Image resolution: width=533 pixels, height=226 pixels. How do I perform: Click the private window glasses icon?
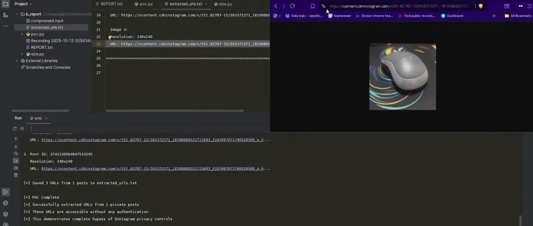click(521, 6)
